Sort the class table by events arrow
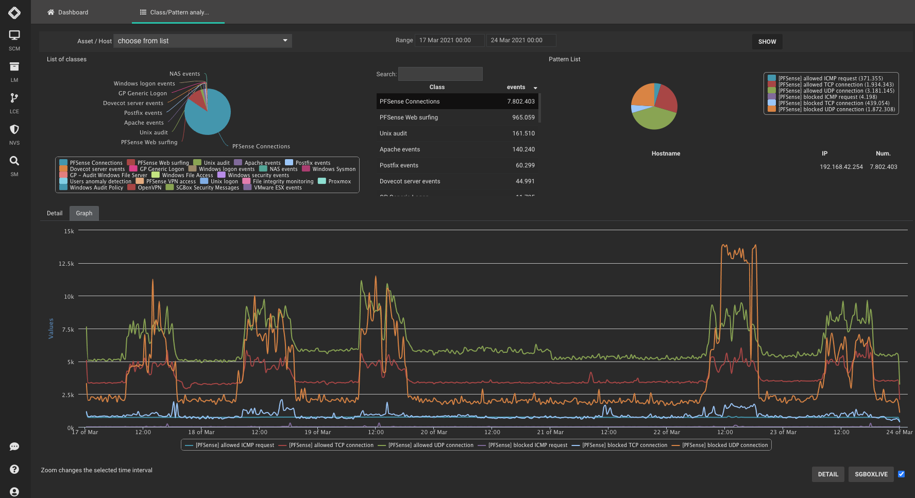 click(x=535, y=88)
